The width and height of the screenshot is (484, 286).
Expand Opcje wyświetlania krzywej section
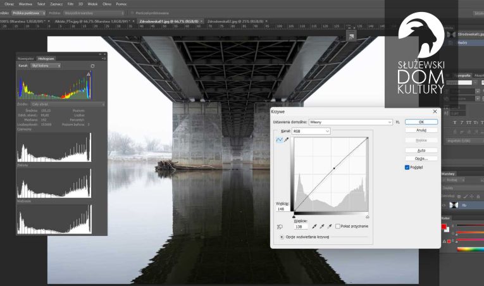click(x=282, y=237)
